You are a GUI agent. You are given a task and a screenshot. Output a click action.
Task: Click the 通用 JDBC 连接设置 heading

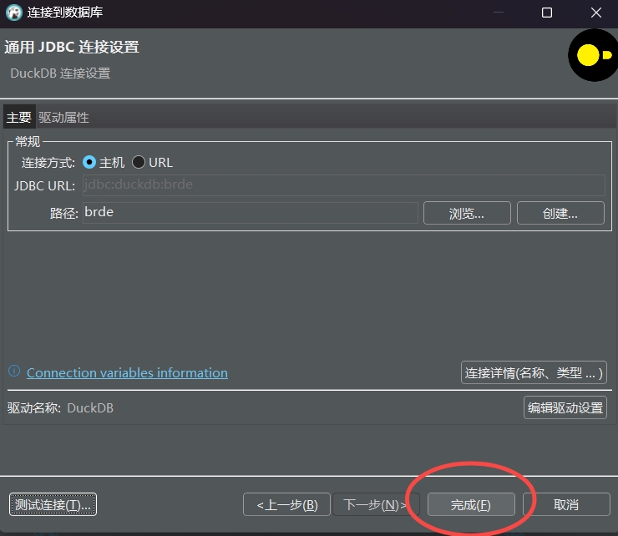(72, 47)
